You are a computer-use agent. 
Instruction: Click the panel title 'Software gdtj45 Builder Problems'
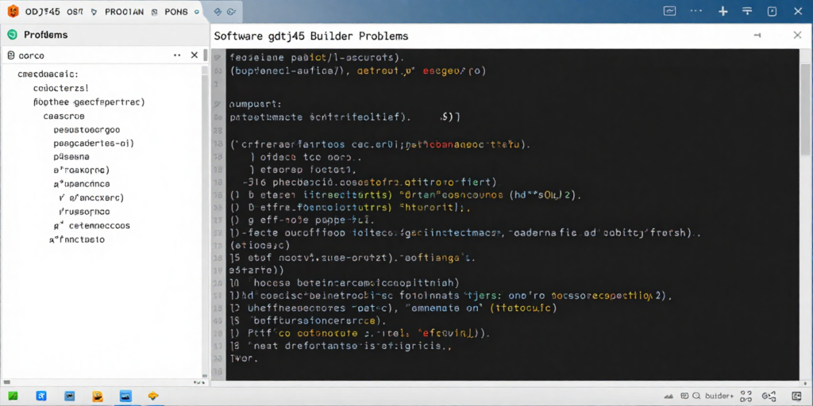[x=311, y=36]
